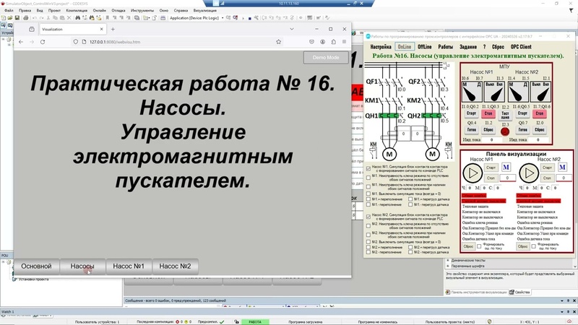Open the Онлайн menu in CODESYS
Image resolution: width=578 pixels, height=325 pixels.
click(99, 10)
